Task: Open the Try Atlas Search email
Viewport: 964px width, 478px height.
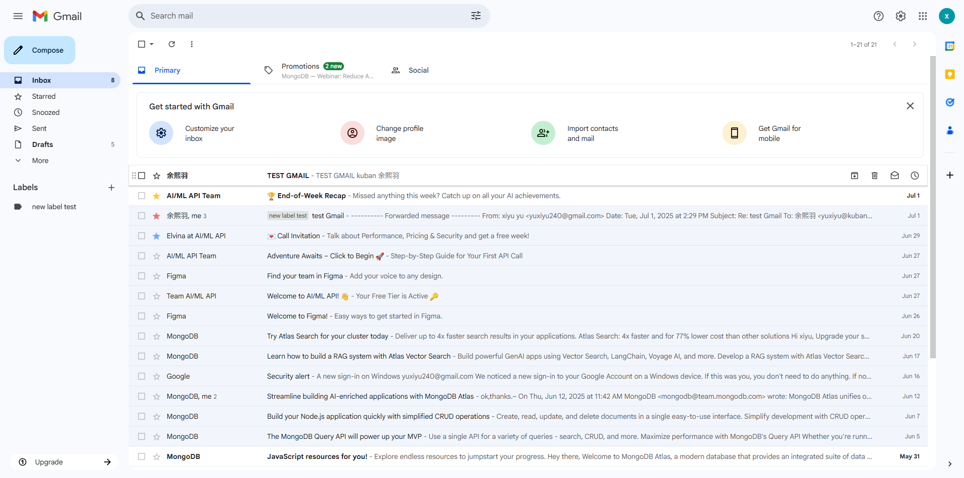Action: 528,336
